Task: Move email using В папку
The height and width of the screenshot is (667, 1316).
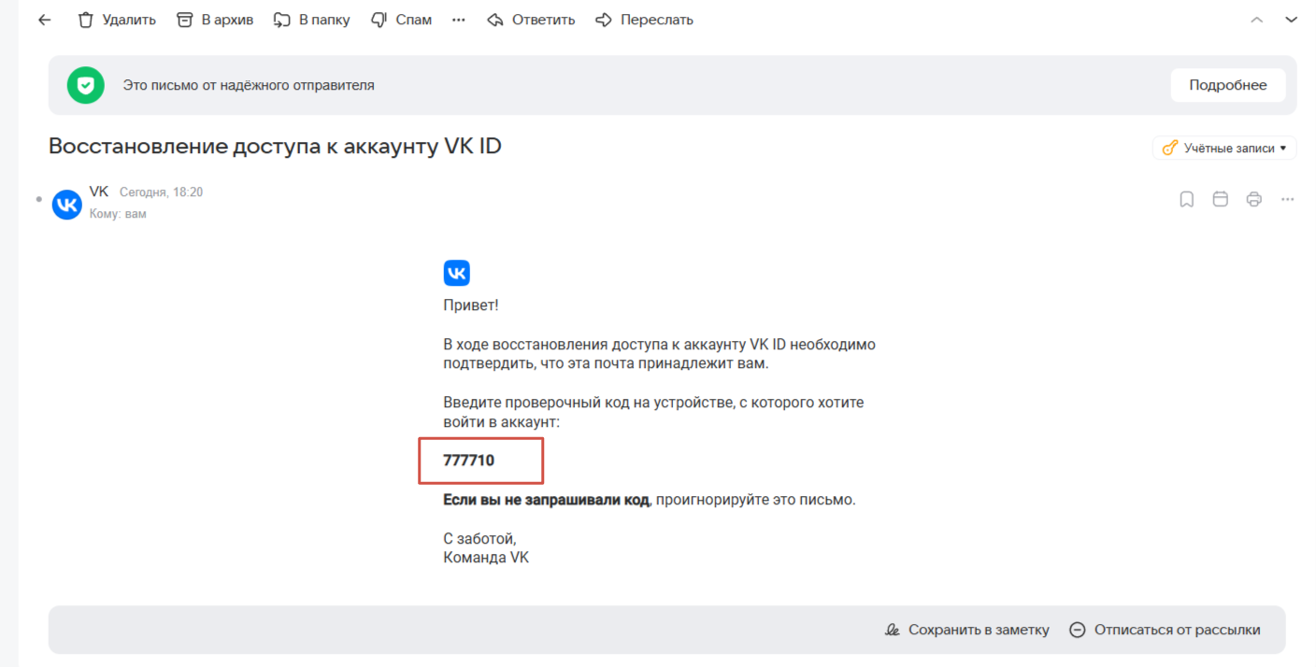Action: (311, 20)
